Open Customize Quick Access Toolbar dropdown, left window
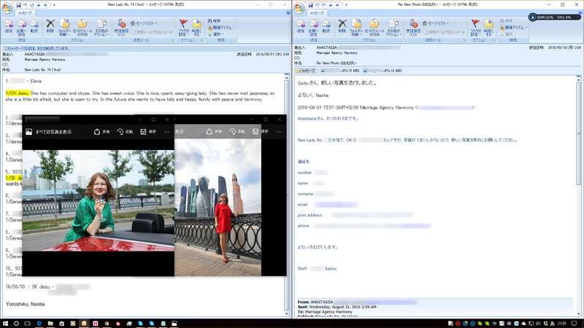 click(x=54, y=5)
